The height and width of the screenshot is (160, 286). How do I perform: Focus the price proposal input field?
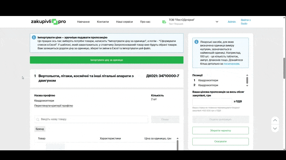pyautogui.click(x=212, y=102)
